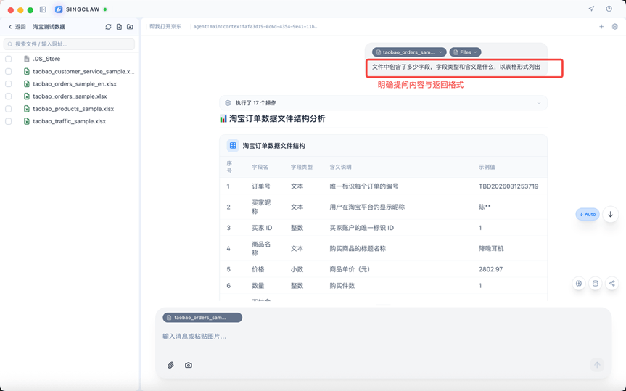
Task: Tick the taobao_traffic_sample.xlsx checkbox
Action: point(9,121)
